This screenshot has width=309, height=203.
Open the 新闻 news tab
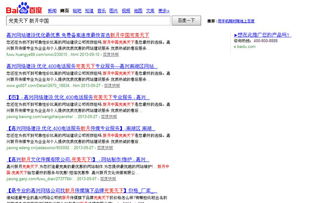click(52, 11)
